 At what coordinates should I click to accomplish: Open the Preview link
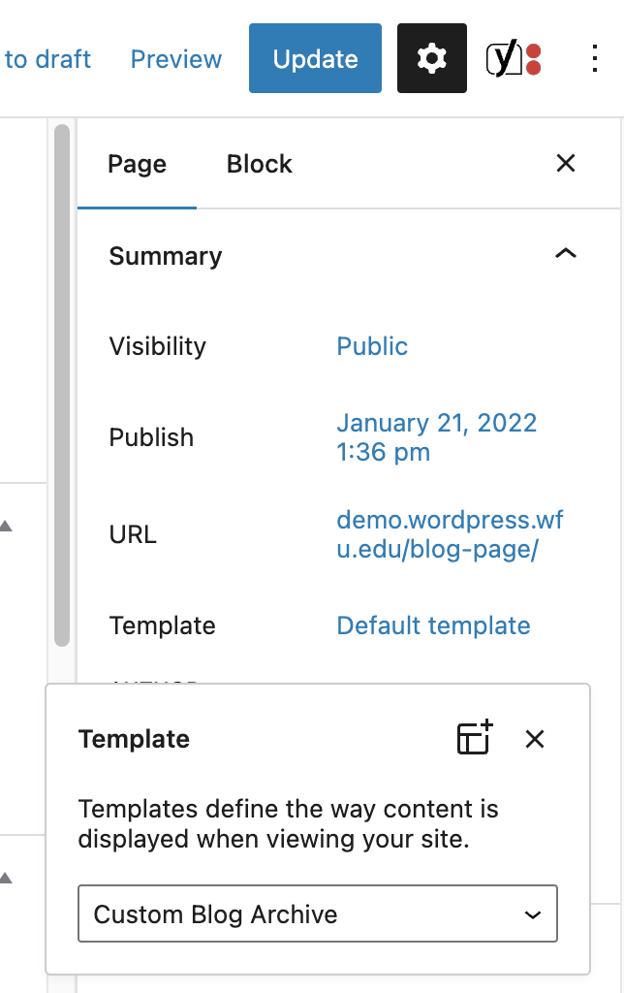pyautogui.click(x=176, y=59)
